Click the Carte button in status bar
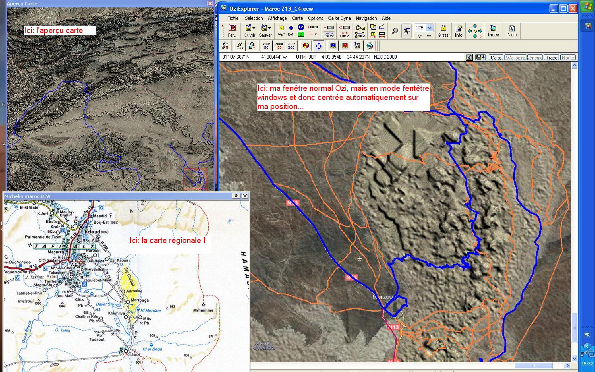 [496, 57]
